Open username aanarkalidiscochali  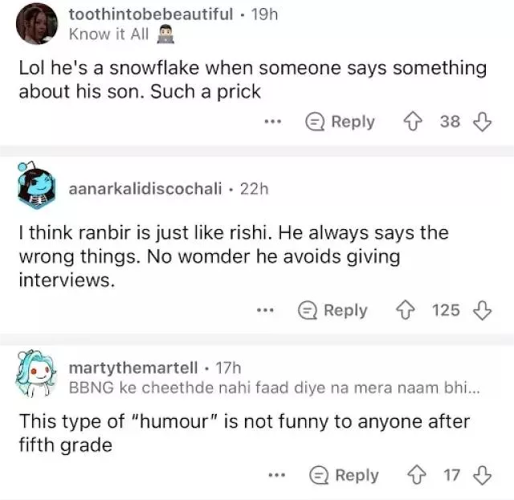point(146,189)
